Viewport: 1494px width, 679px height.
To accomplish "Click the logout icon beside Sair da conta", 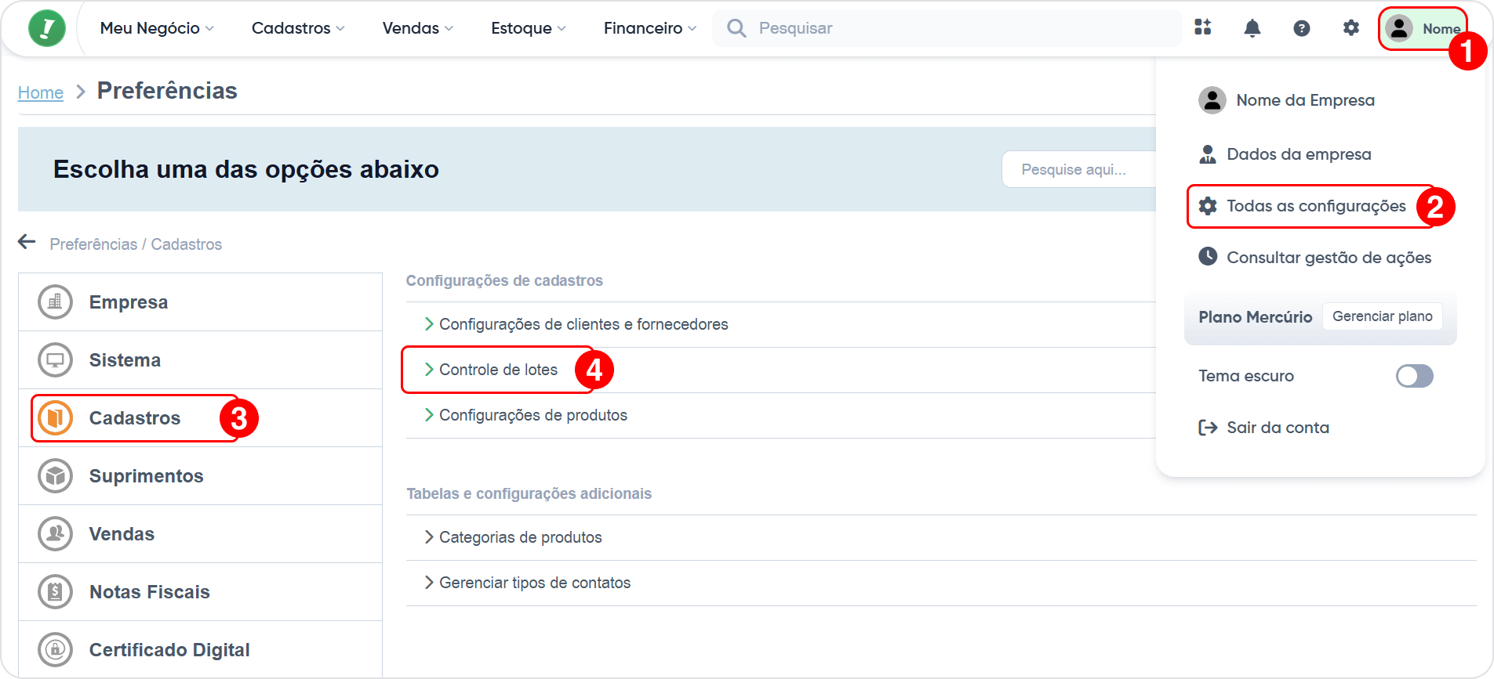I will (x=1208, y=428).
